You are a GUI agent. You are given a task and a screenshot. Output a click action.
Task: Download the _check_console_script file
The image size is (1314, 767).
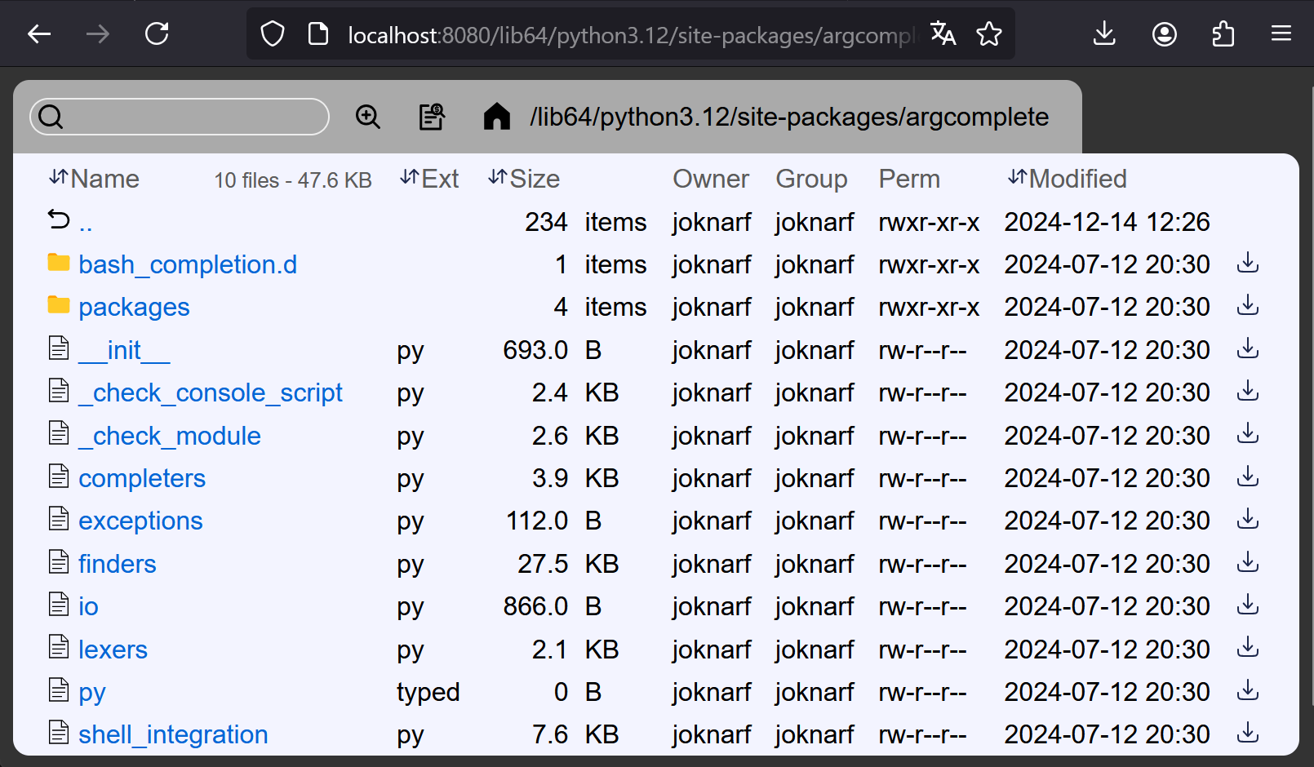[1248, 392]
